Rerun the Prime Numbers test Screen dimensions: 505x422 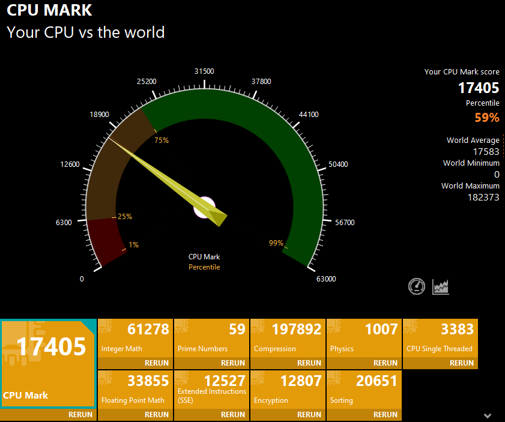point(232,363)
